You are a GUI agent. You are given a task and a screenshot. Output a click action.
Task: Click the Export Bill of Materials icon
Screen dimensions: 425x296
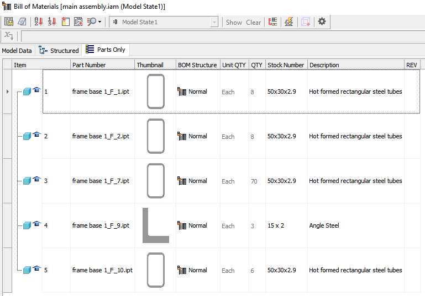(9, 21)
